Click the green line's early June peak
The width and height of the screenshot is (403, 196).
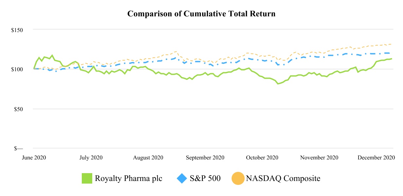coord(52,55)
